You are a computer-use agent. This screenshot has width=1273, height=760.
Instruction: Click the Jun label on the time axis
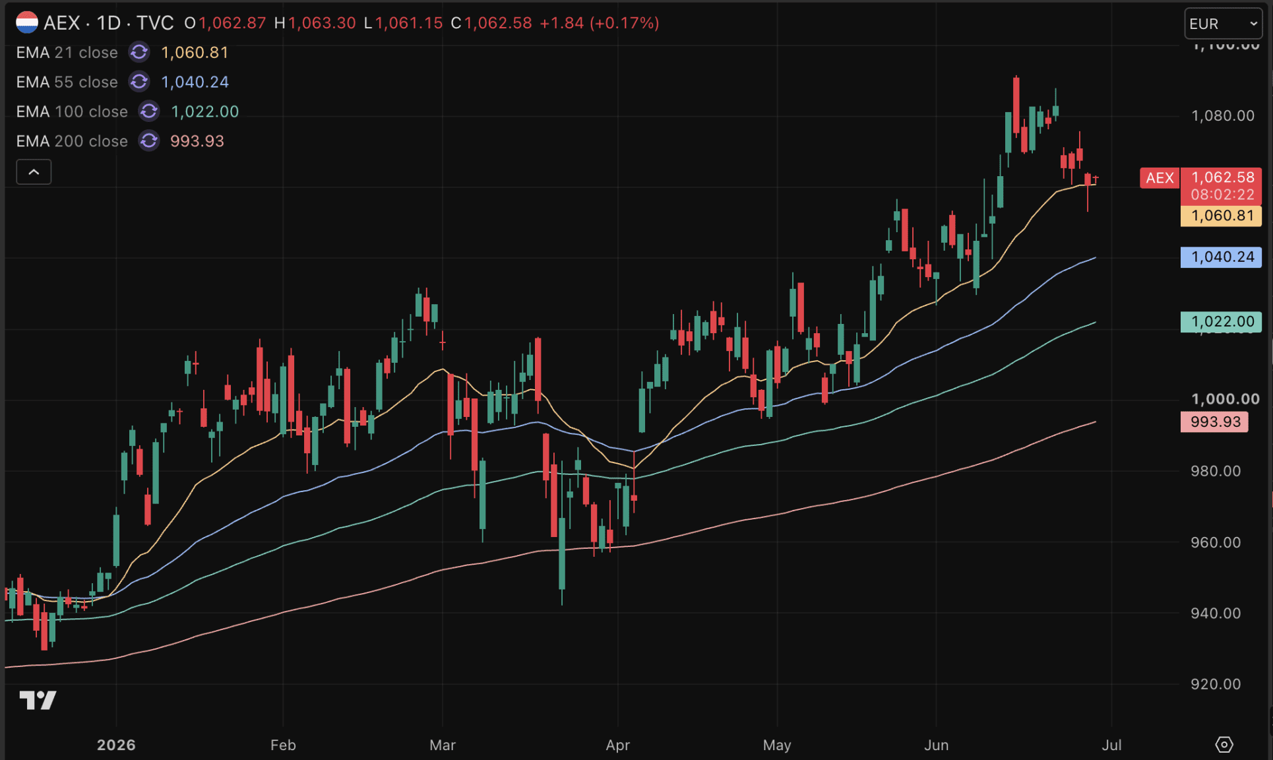[937, 745]
